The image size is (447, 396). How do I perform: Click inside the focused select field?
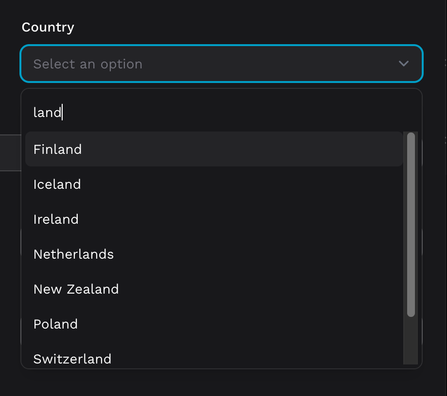[221, 64]
